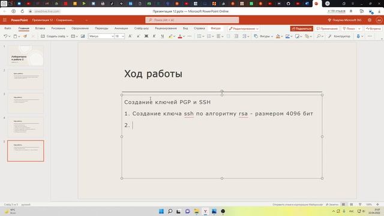Open the ribbon overflow ellipsis at right
384x216 pixels.
click(370, 36)
